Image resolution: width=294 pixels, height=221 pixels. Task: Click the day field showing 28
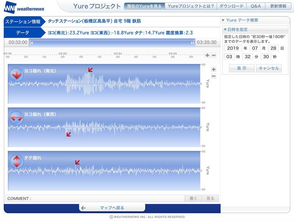[273, 48]
